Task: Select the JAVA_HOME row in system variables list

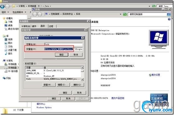Action: 53,71
